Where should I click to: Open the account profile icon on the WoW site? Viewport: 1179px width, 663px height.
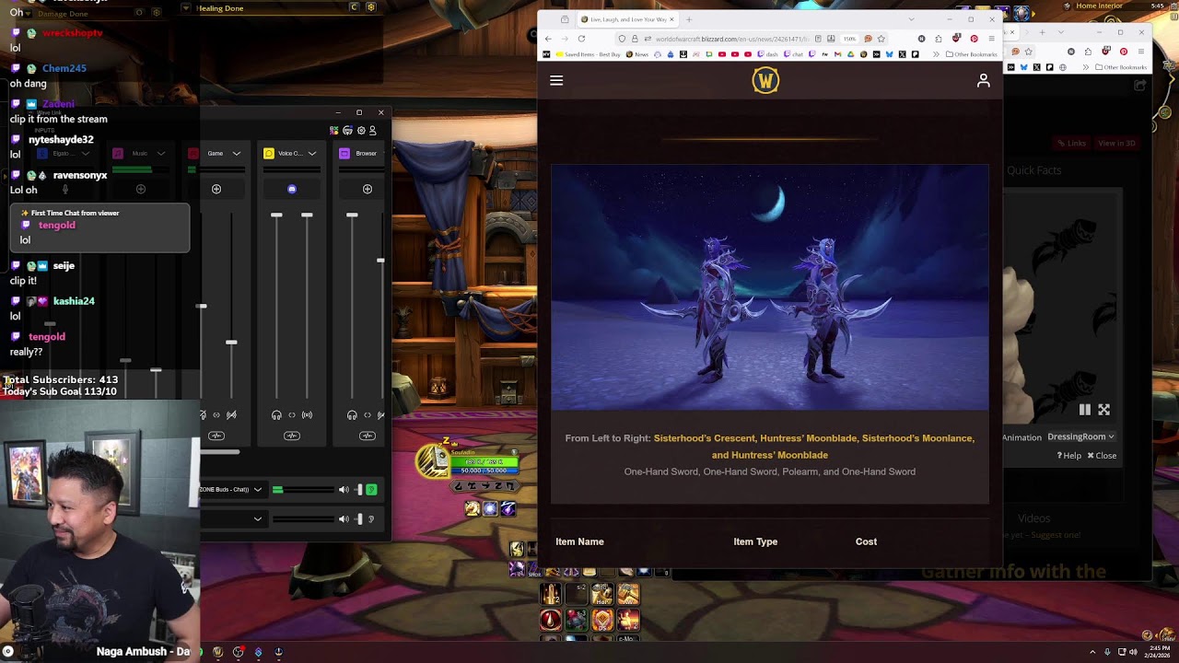(984, 80)
